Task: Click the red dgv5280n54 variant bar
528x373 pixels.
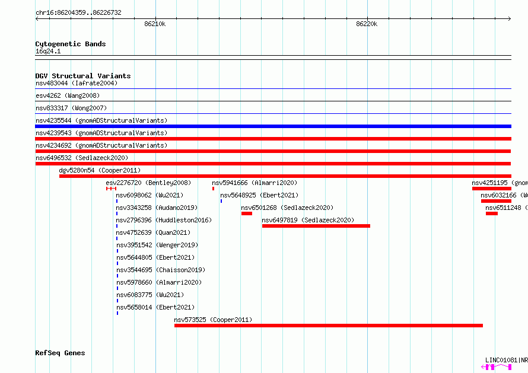Action: tap(285, 176)
